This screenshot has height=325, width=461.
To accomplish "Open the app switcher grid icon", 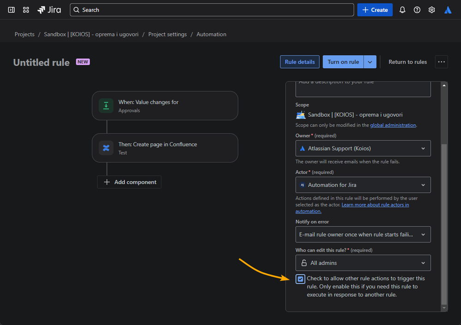I will pos(26,10).
